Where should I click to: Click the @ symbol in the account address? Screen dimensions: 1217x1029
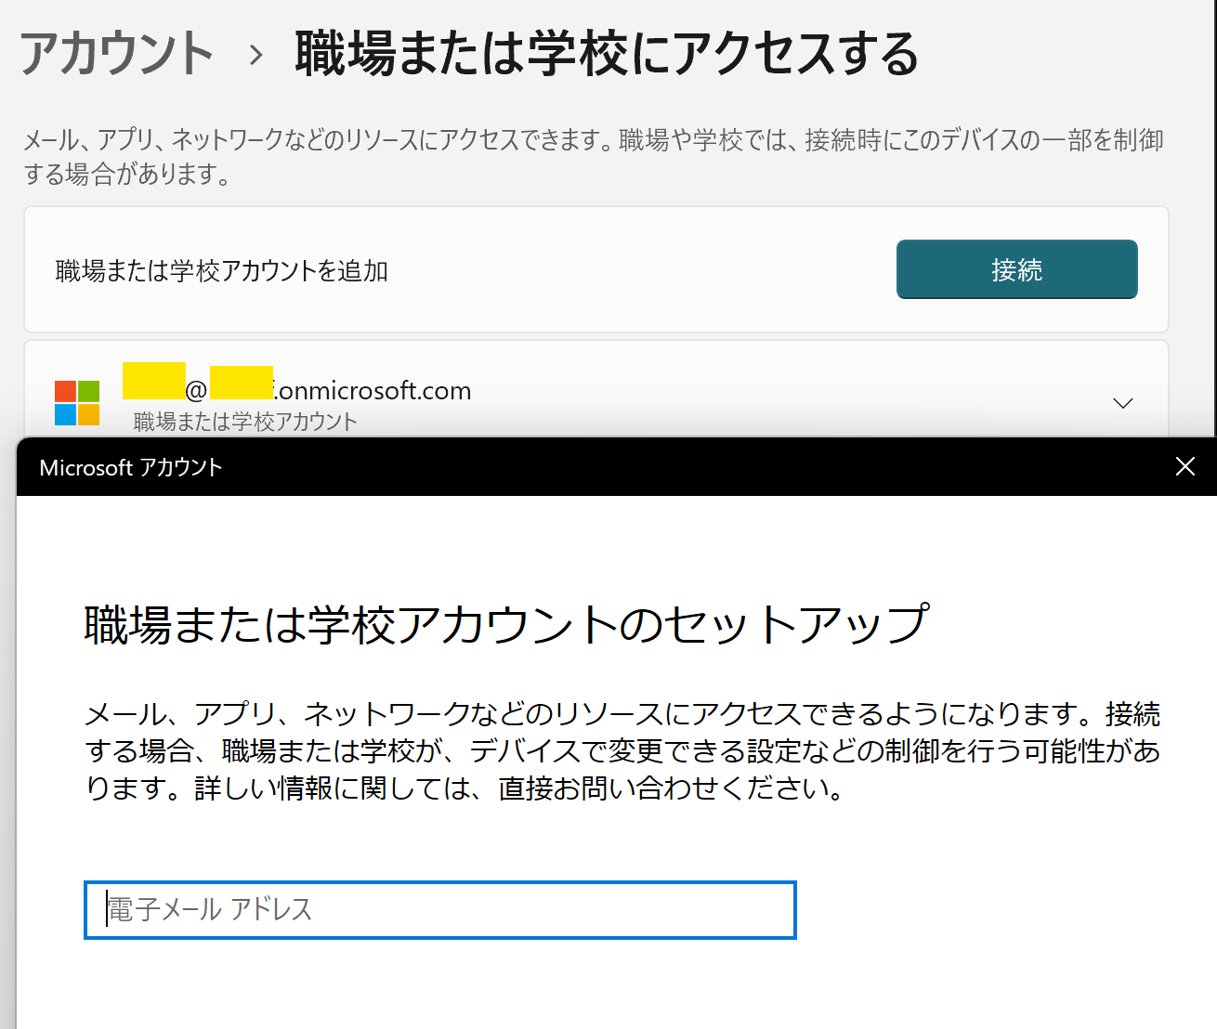(x=197, y=391)
